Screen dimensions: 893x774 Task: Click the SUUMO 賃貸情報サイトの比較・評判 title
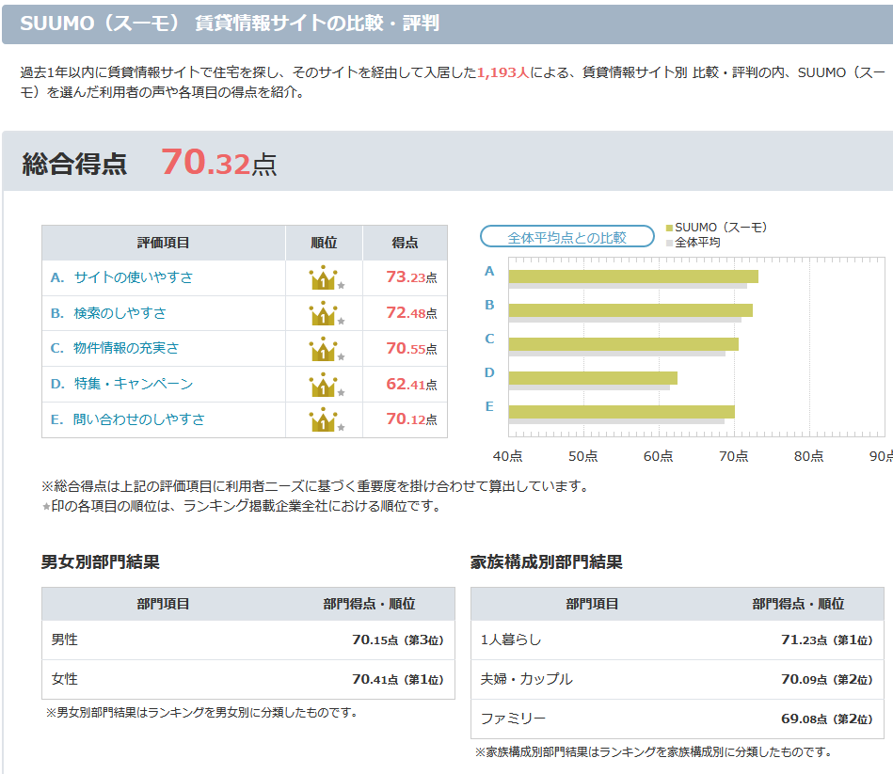[x=230, y=24]
